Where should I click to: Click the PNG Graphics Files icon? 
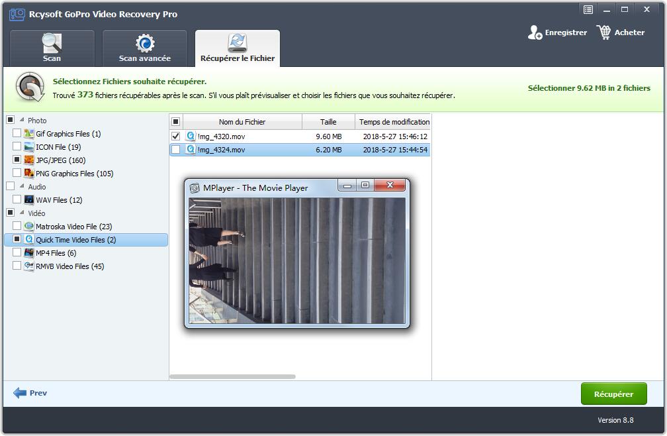[29, 174]
